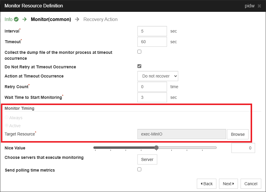The width and height of the screenshot is (266, 192).
Task: Click the Next button
Action: click(x=228, y=183)
